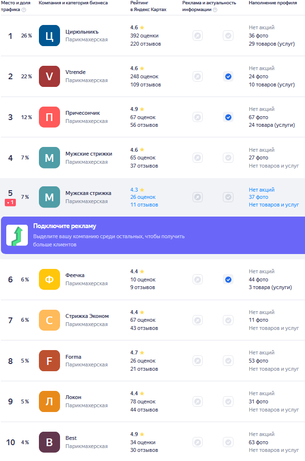Click the grey verification checkmark for Forma

(228, 361)
